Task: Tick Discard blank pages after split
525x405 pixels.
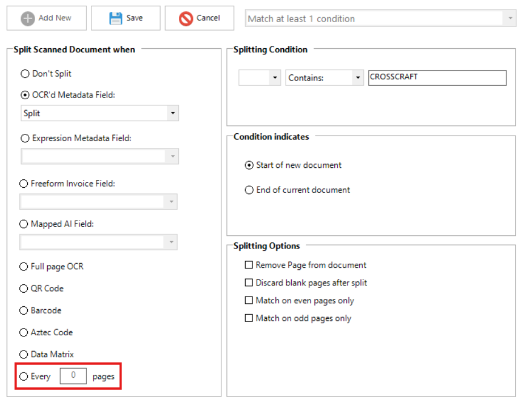Action: pyautogui.click(x=249, y=283)
